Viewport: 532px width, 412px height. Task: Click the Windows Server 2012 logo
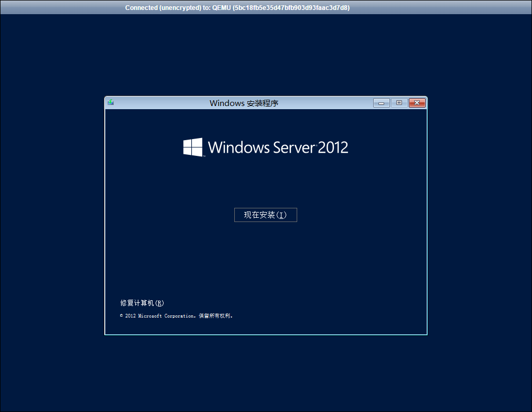point(266,147)
